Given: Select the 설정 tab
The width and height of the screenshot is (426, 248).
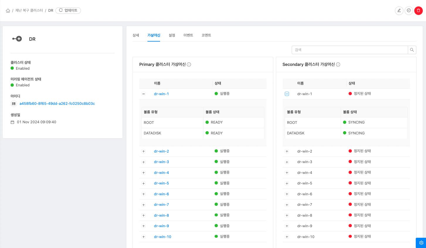Looking at the screenshot, I should 172,35.
